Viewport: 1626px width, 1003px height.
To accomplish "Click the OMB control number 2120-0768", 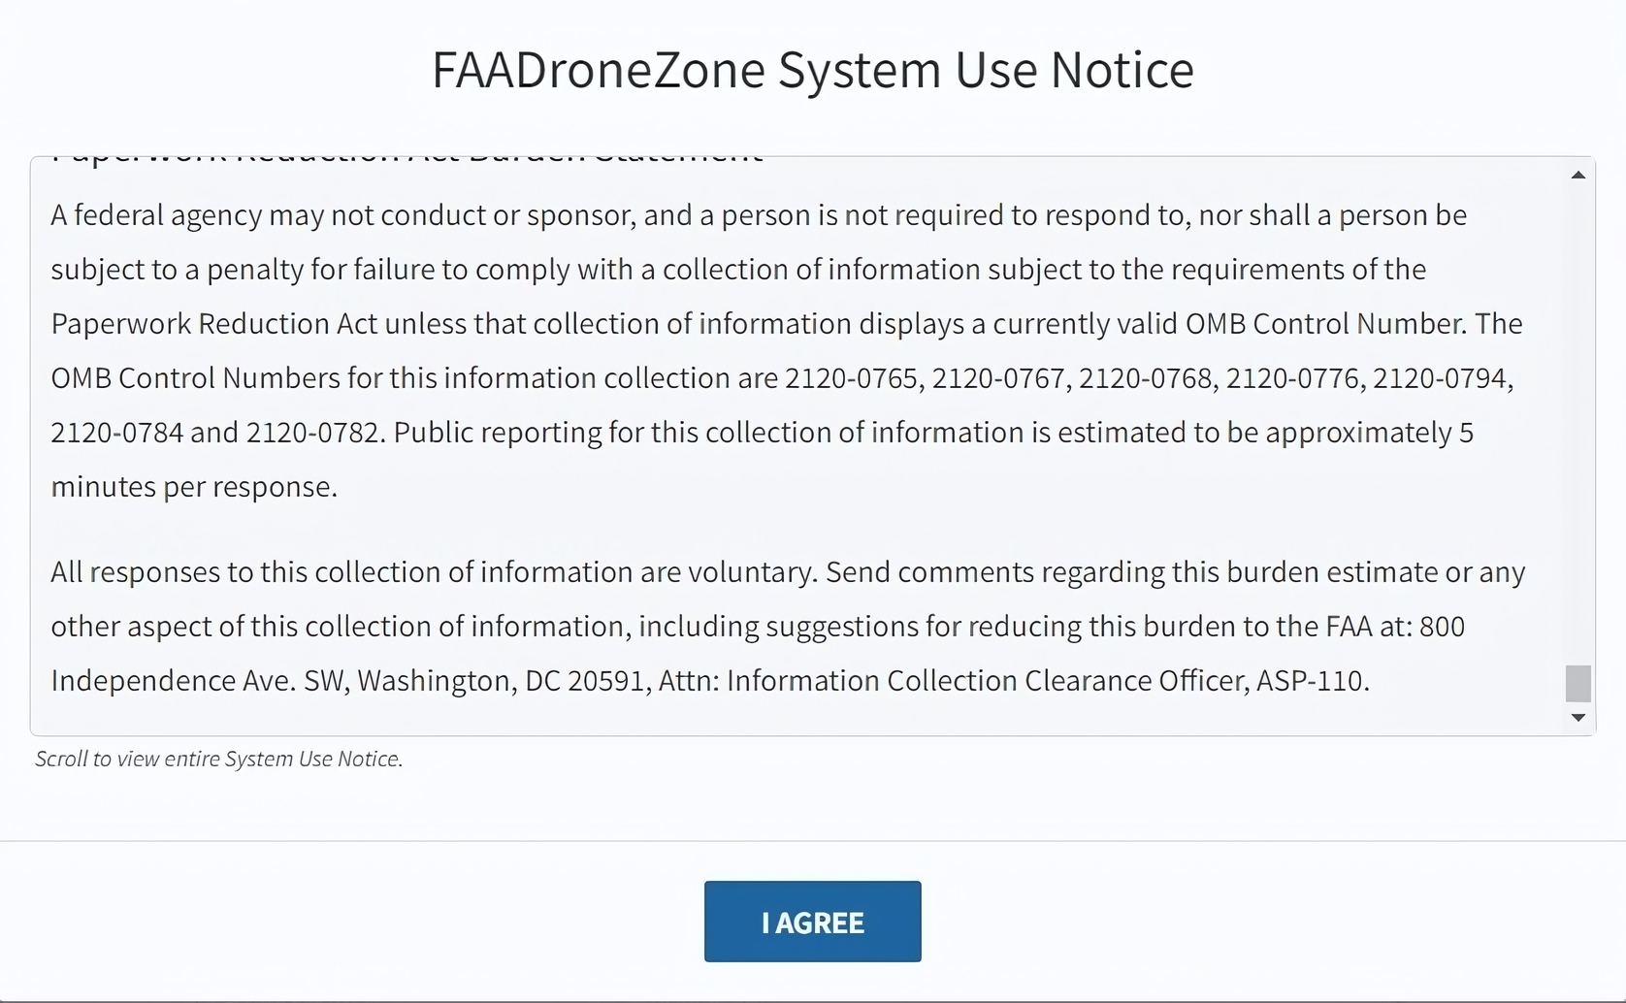I will 1146,378.
